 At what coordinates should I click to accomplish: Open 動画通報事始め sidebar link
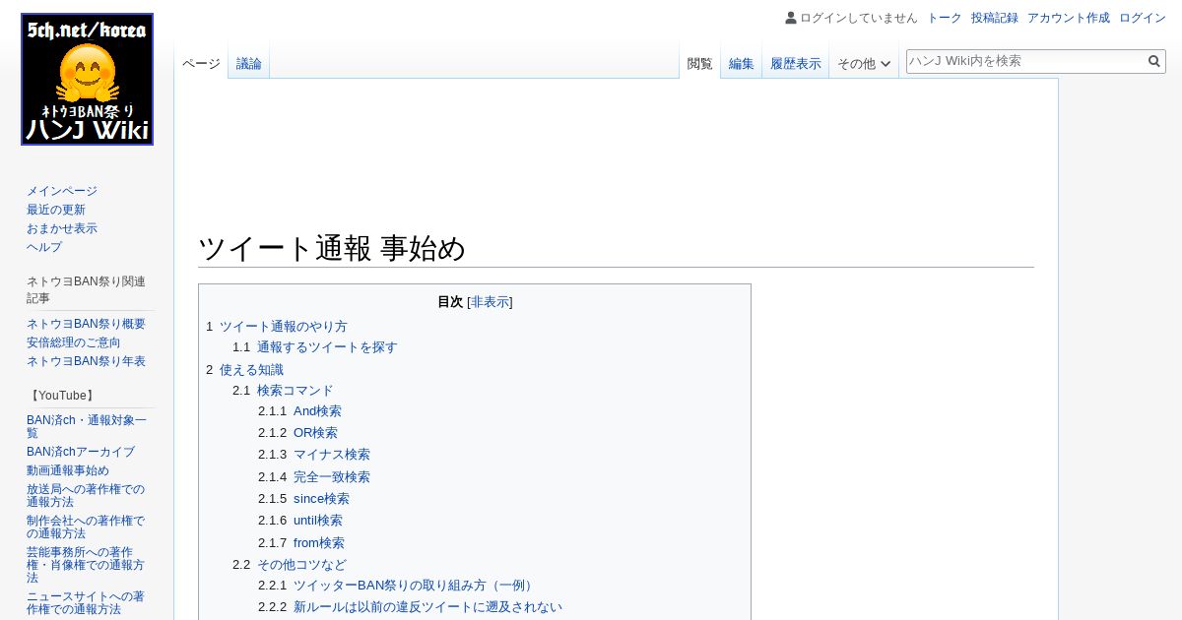[x=68, y=470]
